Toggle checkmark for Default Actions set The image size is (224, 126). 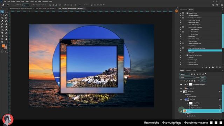point(181,13)
